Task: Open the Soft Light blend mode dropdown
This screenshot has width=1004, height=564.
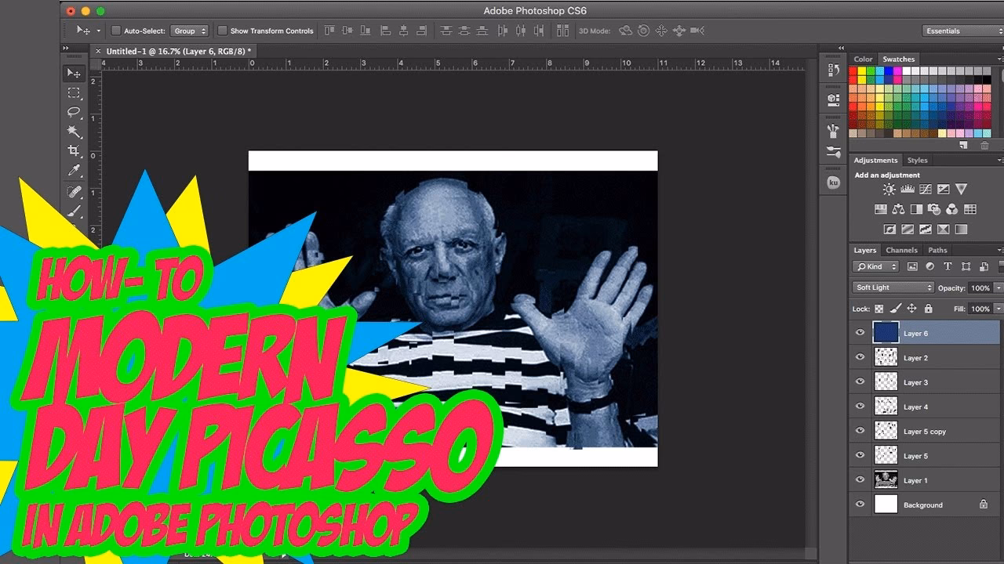Action: (x=893, y=287)
